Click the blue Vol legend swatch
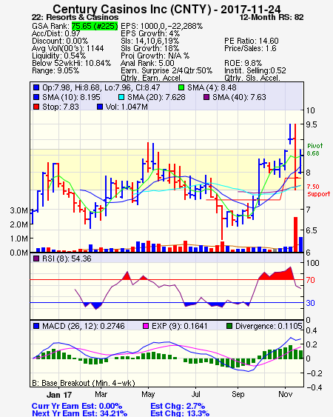 click(x=100, y=107)
